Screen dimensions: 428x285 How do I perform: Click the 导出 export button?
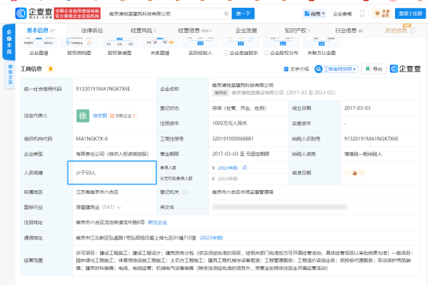[x=374, y=69]
